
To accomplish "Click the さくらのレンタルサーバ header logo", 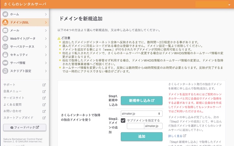I will pyautogui.click(x=25, y=4).
